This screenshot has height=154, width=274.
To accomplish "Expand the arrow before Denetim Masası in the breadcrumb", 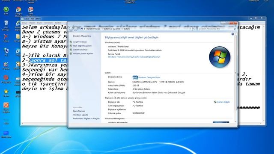I will (85, 29).
